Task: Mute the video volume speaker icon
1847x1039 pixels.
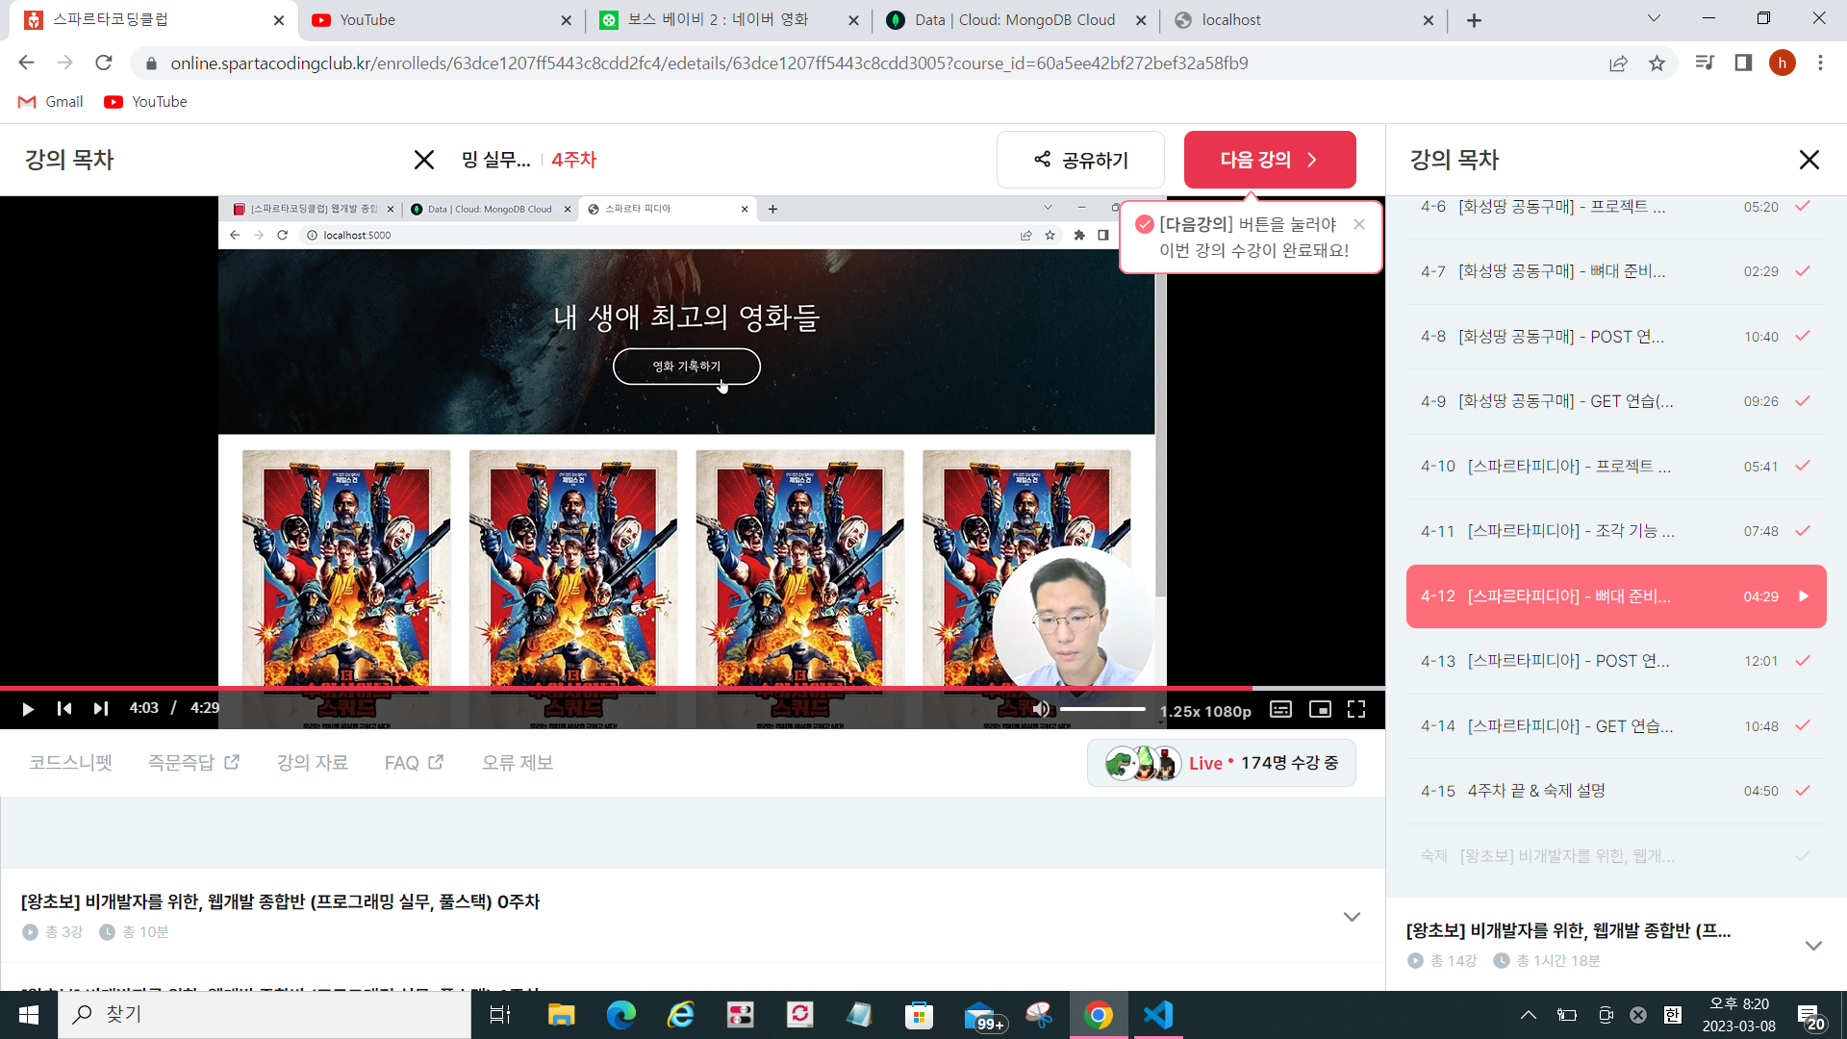Action: [1041, 709]
